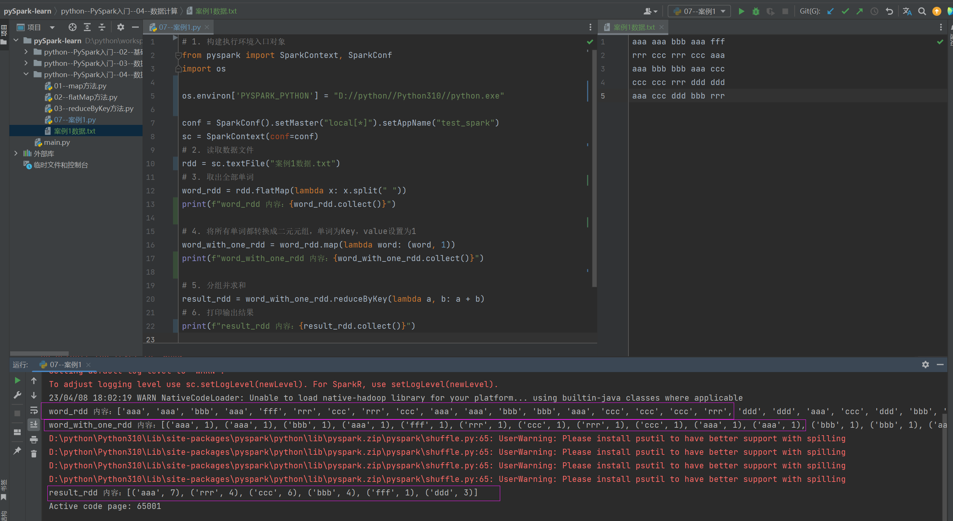Fold the import block at line 2
Image resolution: width=953 pixels, height=521 pixels.
click(178, 55)
